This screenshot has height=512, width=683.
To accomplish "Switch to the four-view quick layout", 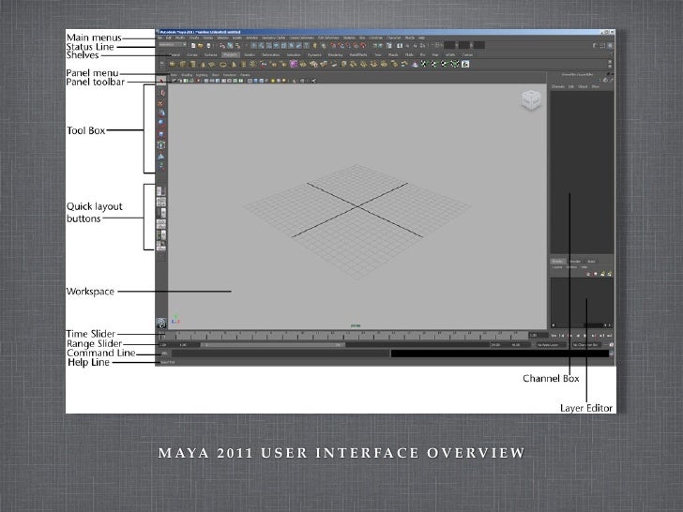I will tap(162, 201).
